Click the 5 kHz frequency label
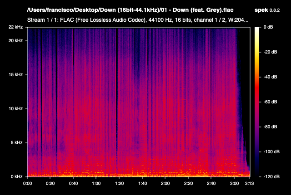Screen dimensions: 291x195 [x=17, y=143]
